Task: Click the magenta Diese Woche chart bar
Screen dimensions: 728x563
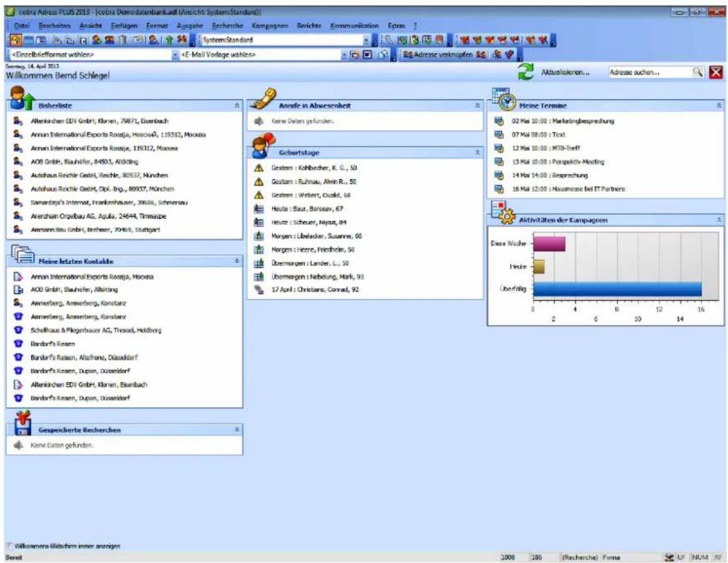Action: 549,243
